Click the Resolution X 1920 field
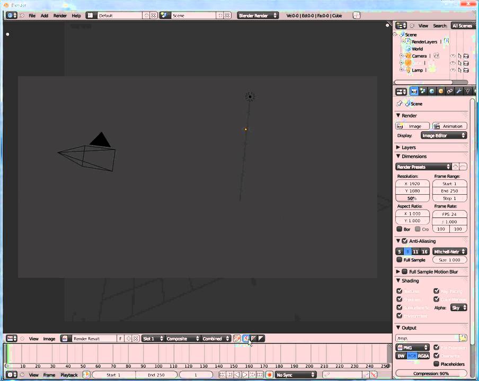 click(x=412, y=184)
